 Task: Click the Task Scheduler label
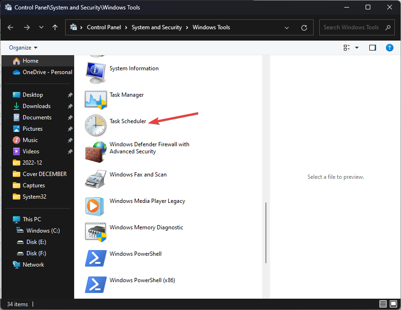click(x=128, y=121)
